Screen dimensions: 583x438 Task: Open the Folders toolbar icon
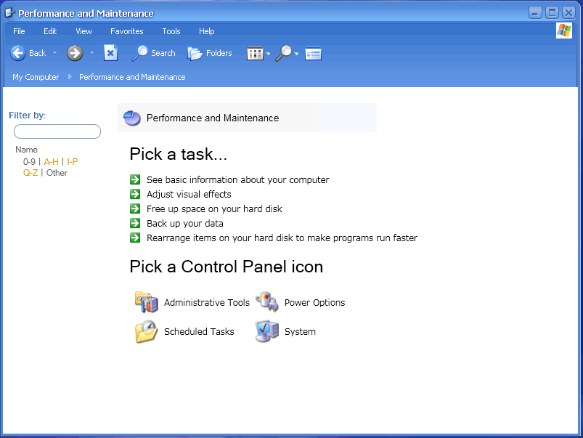pos(195,54)
